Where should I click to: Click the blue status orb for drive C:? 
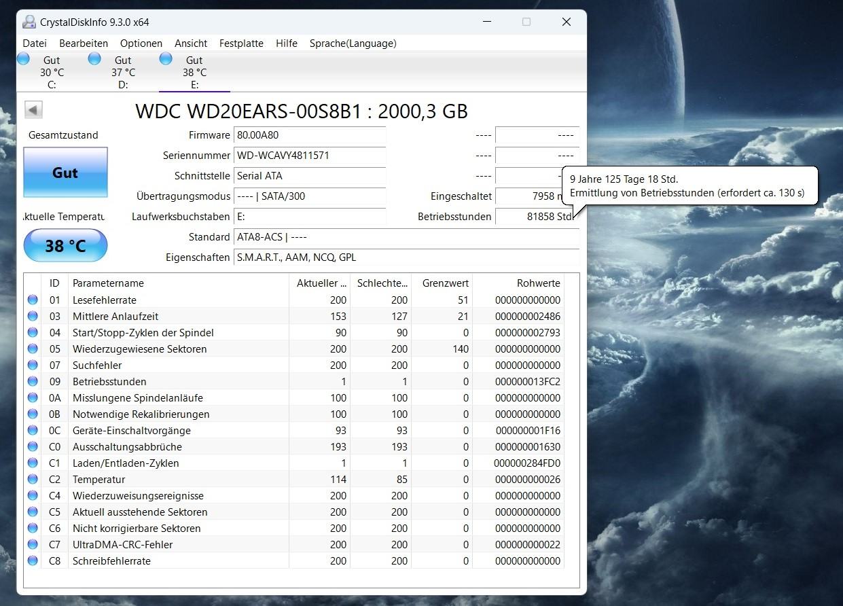(x=23, y=59)
